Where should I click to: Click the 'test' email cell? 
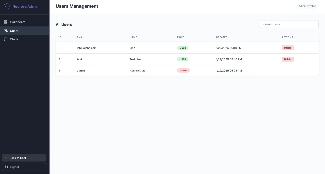click(x=79, y=59)
